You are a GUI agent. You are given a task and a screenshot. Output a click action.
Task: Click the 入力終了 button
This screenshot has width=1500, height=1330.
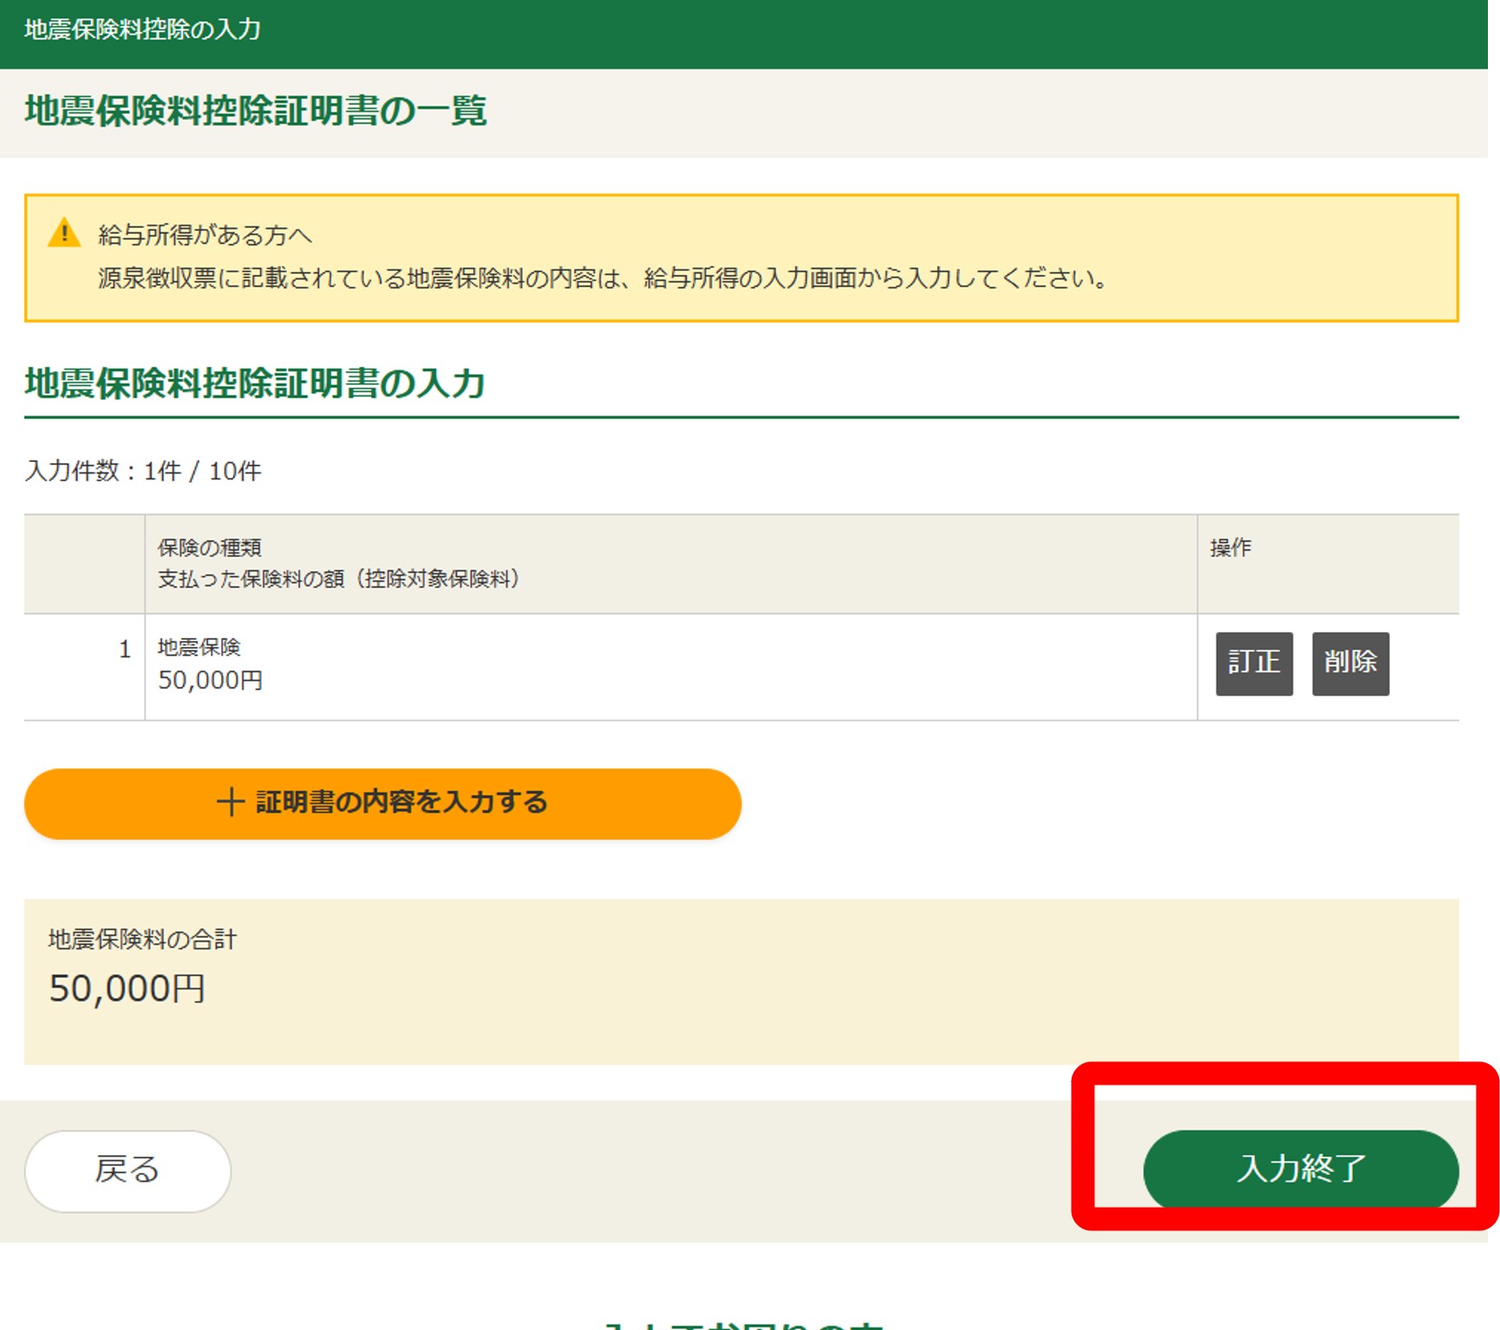tap(1300, 1169)
